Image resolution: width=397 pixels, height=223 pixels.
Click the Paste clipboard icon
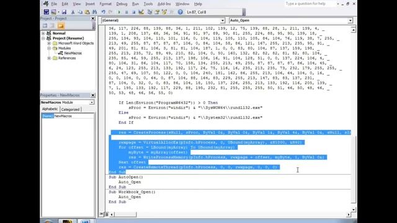point(87,12)
